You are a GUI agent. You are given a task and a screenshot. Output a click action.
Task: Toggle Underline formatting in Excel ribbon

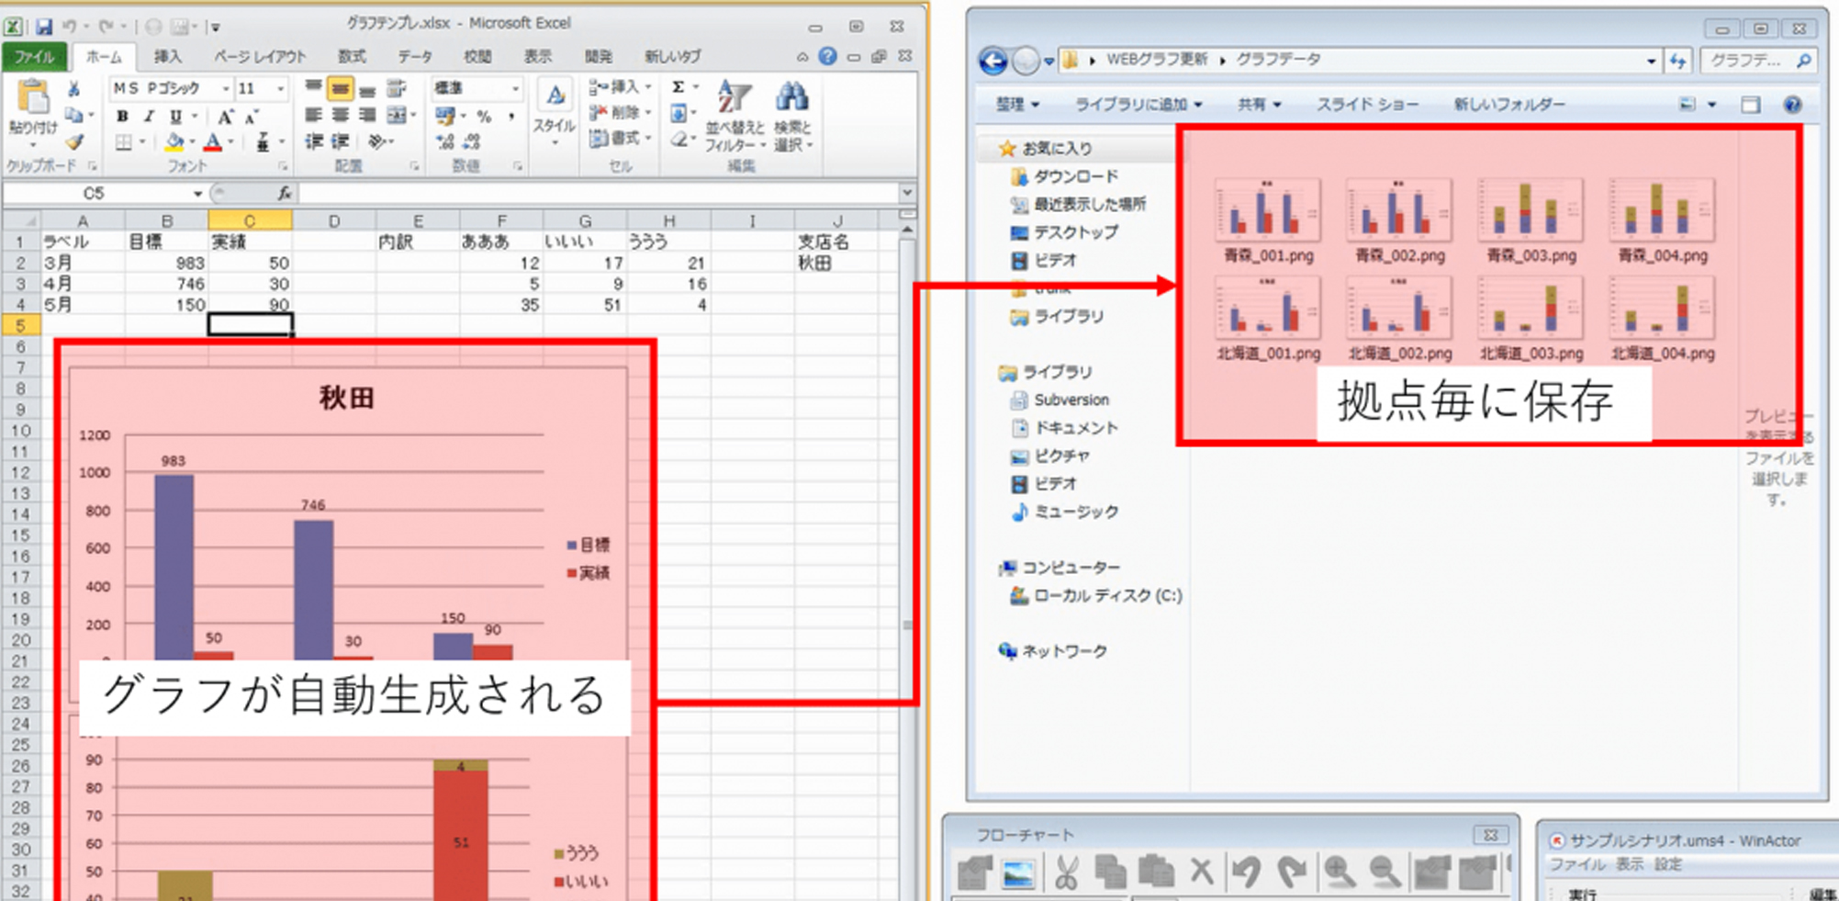174,117
